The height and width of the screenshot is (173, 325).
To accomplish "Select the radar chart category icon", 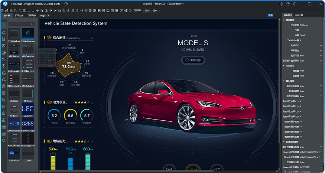I will 3,53.
